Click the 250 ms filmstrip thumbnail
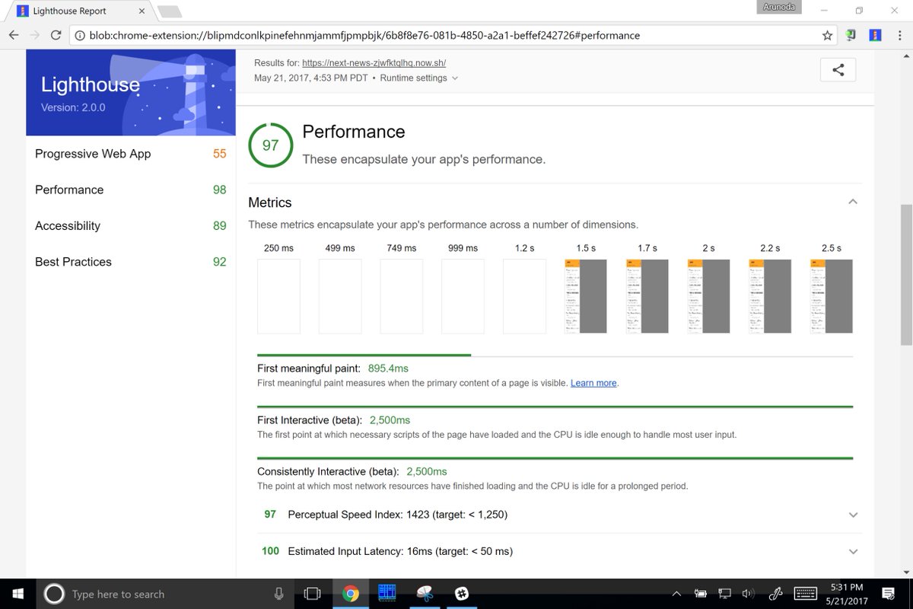913x609 pixels. point(278,296)
